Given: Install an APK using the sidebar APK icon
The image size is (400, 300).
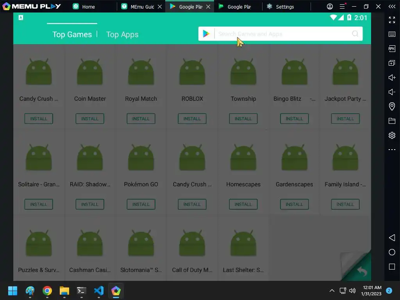Looking at the screenshot, I should pos(392,48).
